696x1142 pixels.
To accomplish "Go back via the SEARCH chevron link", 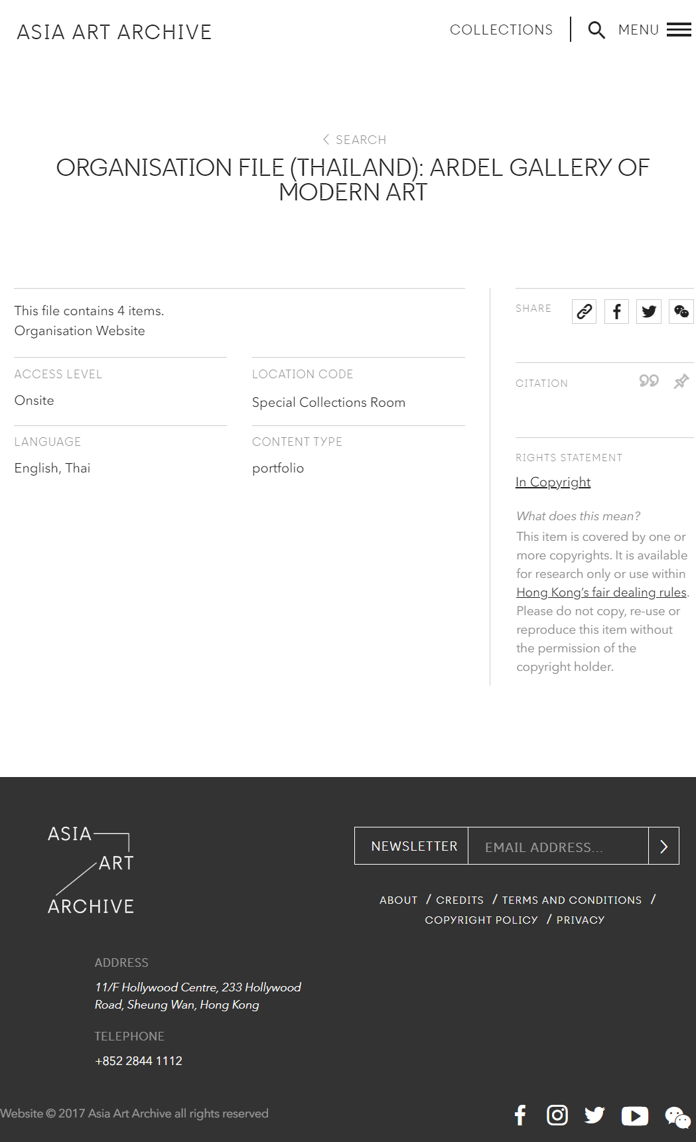I will point(354,139).
